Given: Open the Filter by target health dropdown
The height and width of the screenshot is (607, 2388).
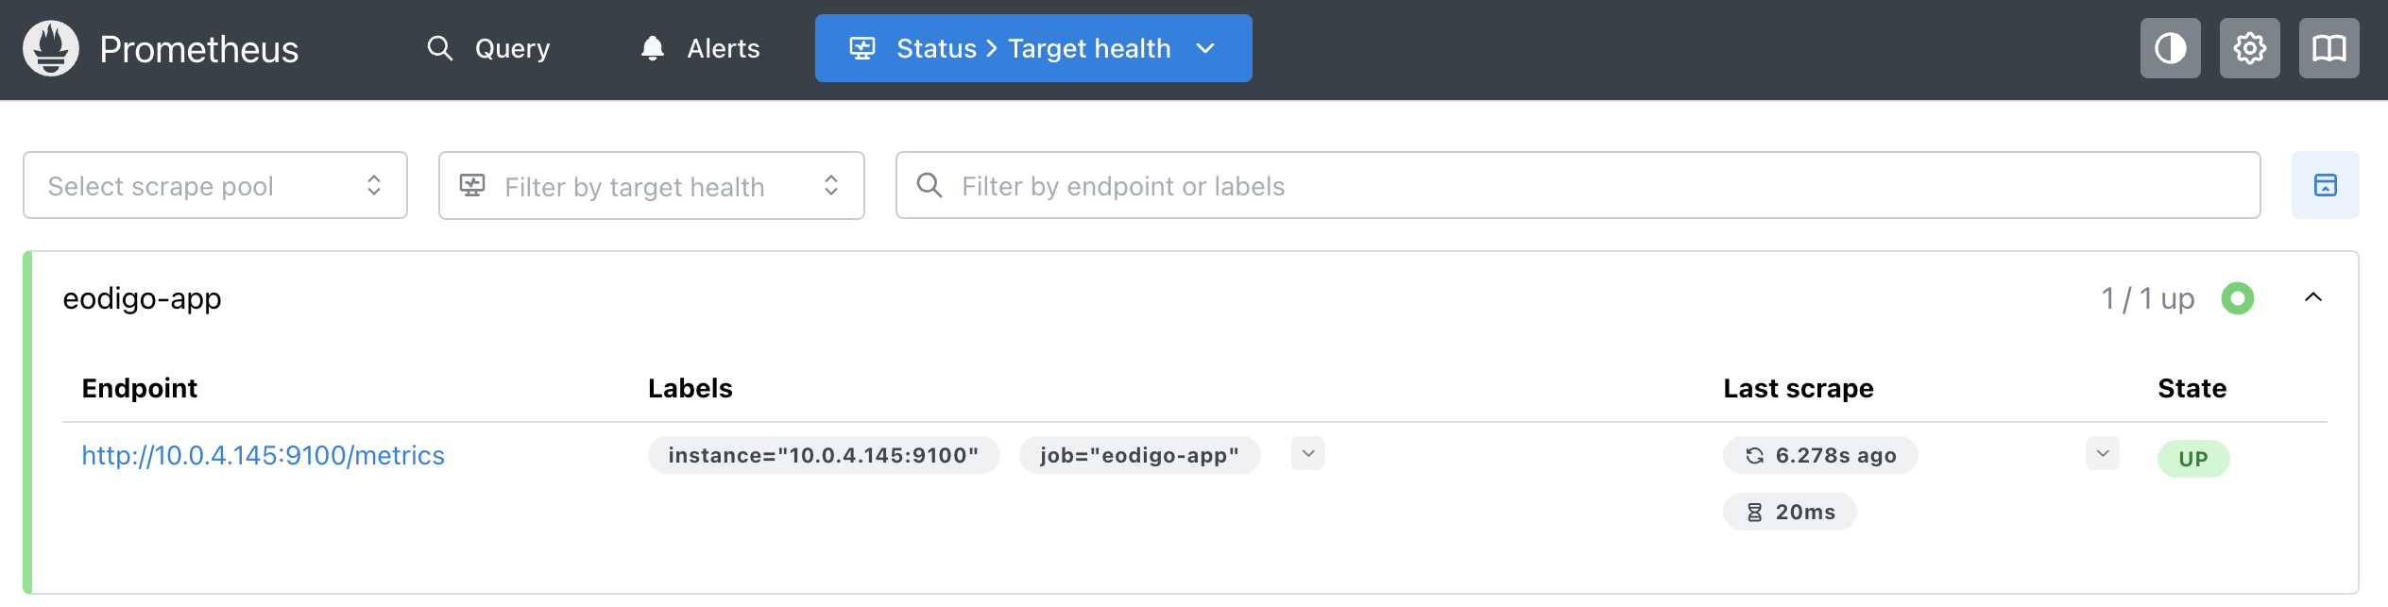Looking at the screenshot, I should (651, 186).
